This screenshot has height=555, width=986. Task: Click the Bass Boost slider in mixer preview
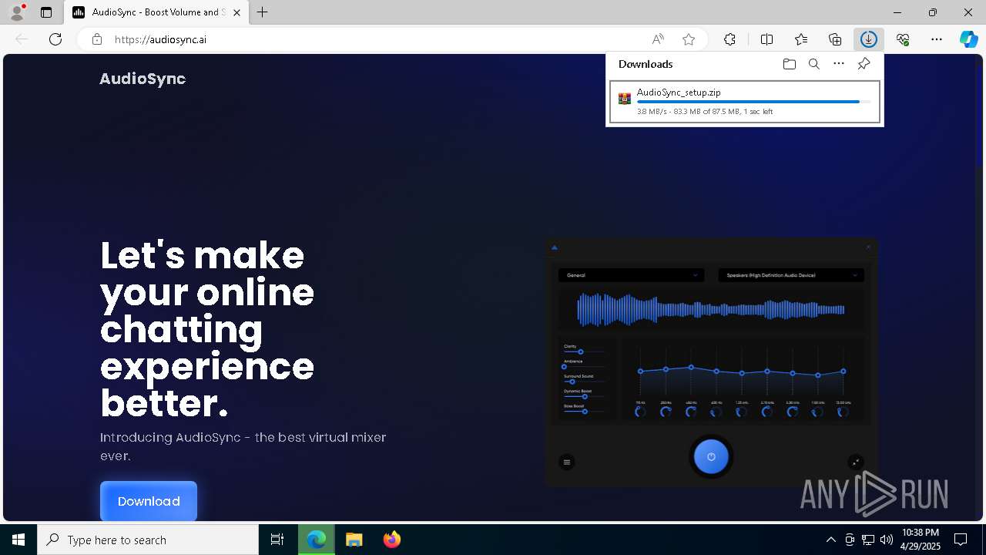[584, 412]
